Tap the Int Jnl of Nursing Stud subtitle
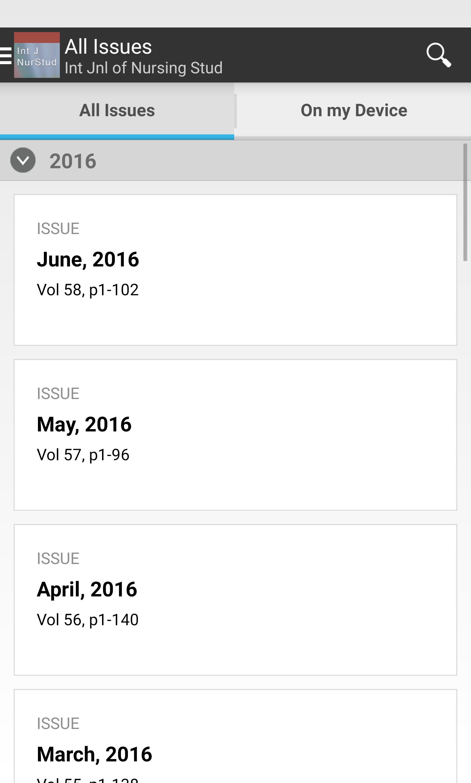 tap(144, 68)
